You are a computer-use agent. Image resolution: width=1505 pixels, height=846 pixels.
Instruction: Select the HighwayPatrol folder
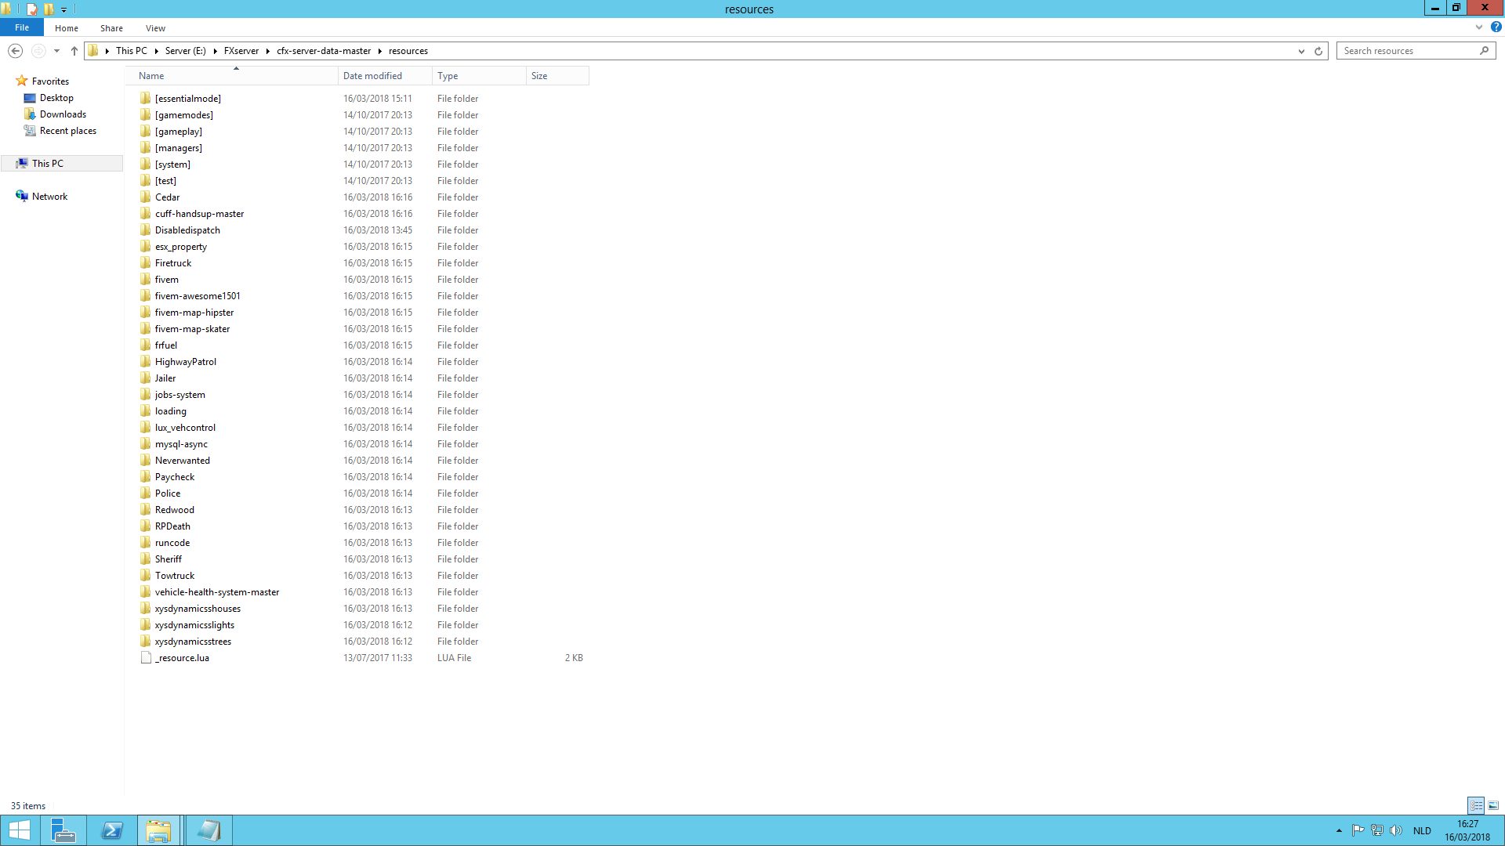click(186, 361)
